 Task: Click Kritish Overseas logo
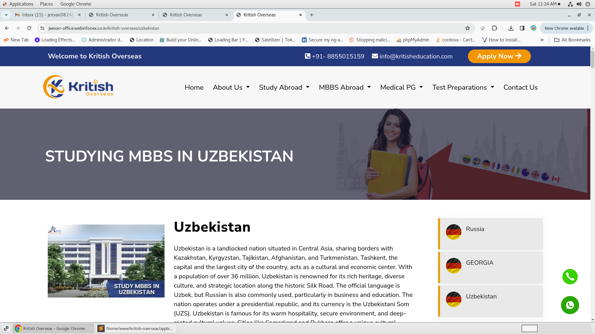click(78, 87)
